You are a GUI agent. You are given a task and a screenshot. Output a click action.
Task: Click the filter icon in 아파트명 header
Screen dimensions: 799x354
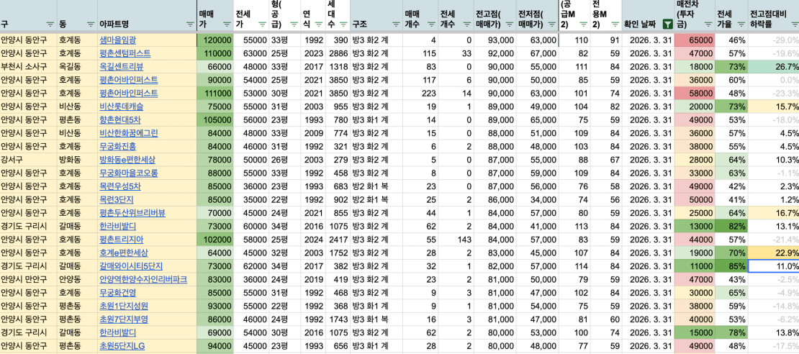tap(188, 24)
